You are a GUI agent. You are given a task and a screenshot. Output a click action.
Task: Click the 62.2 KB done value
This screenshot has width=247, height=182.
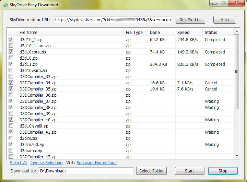tap(157, 40)
